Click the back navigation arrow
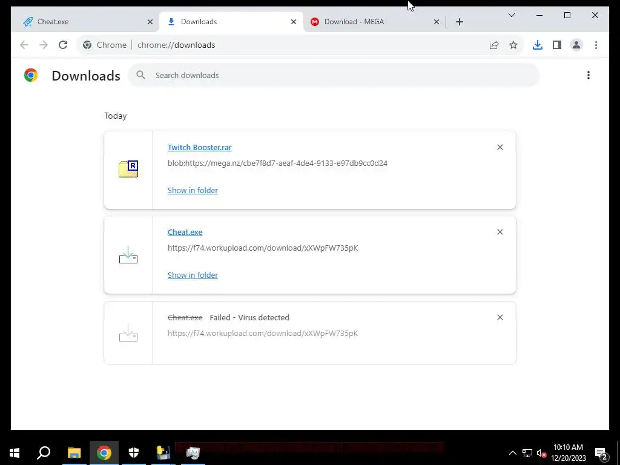 (24, 45)
